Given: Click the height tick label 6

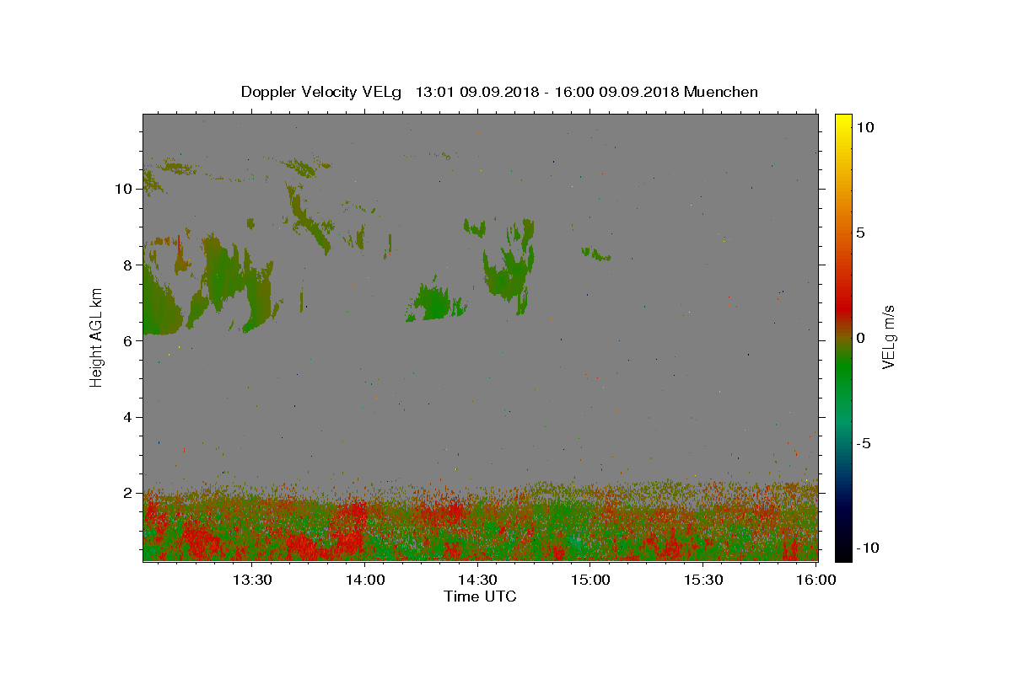Looking at the screenshot, I should point(126,340).
